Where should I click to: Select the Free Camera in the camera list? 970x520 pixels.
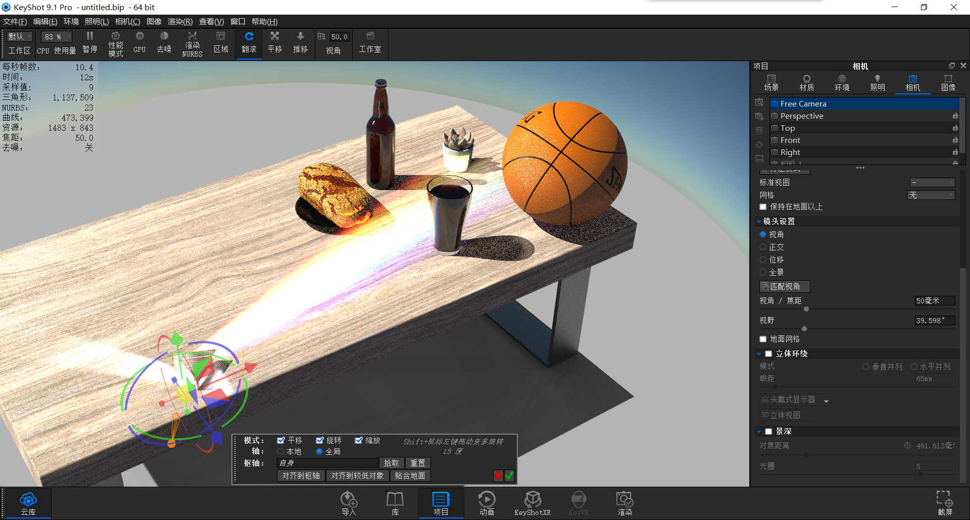(803, 103)
